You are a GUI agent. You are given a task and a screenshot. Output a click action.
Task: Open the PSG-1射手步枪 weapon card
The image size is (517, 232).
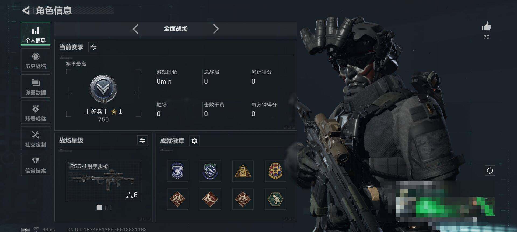pos(103,181)
